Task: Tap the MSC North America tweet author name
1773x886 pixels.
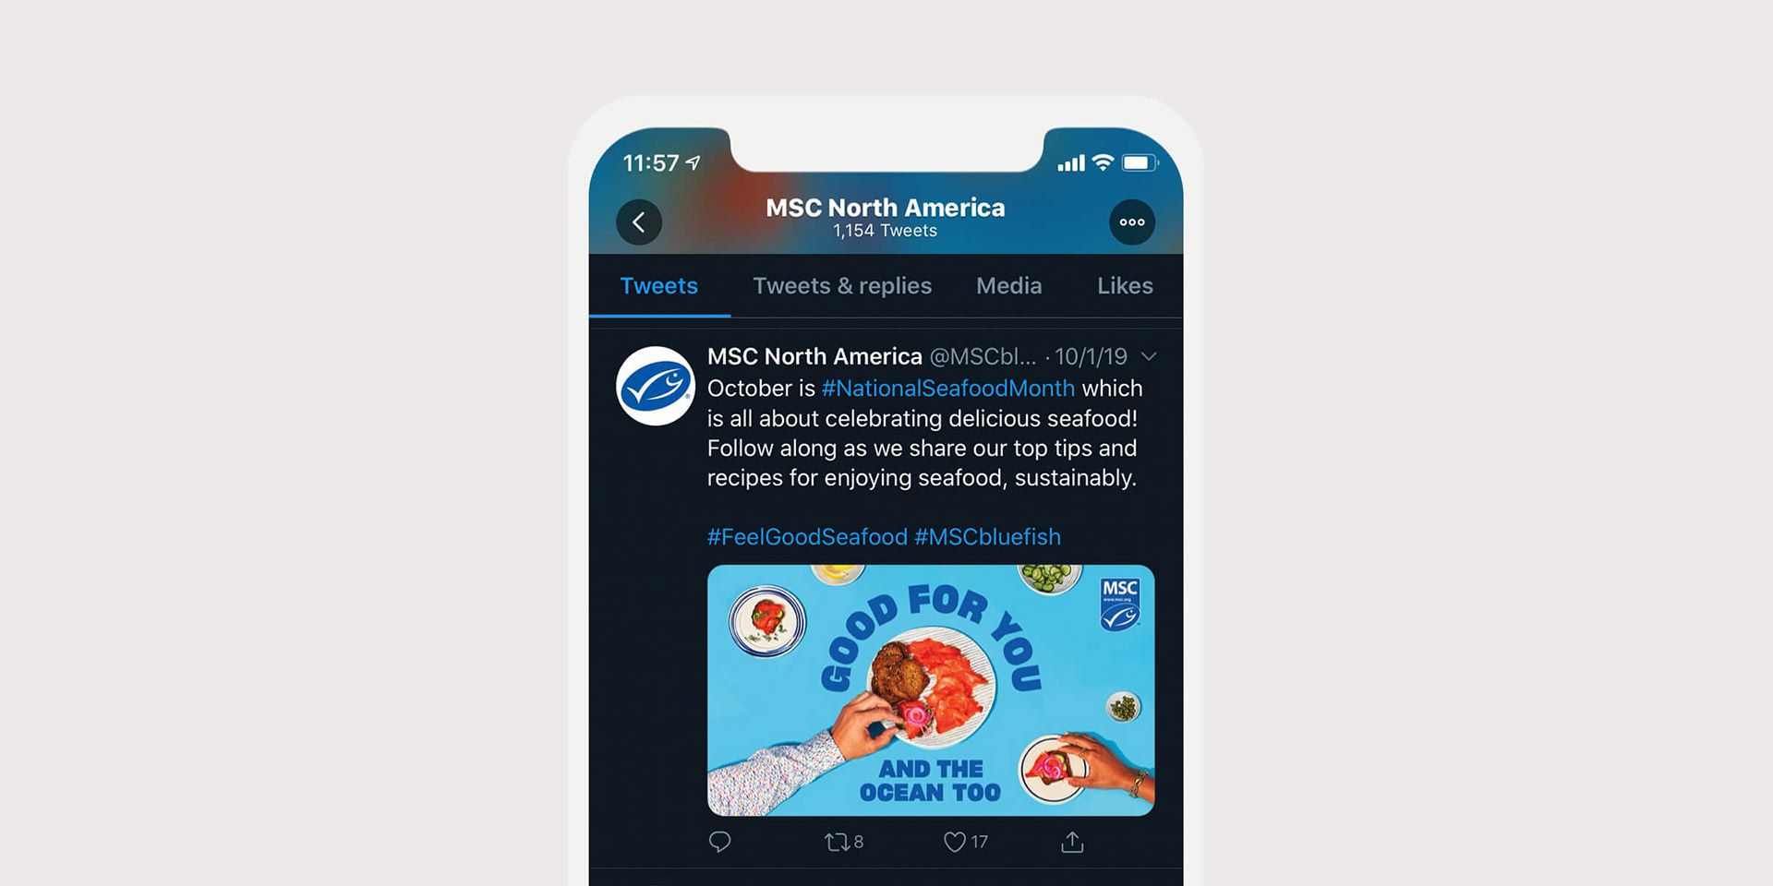Action: point(814,356)
